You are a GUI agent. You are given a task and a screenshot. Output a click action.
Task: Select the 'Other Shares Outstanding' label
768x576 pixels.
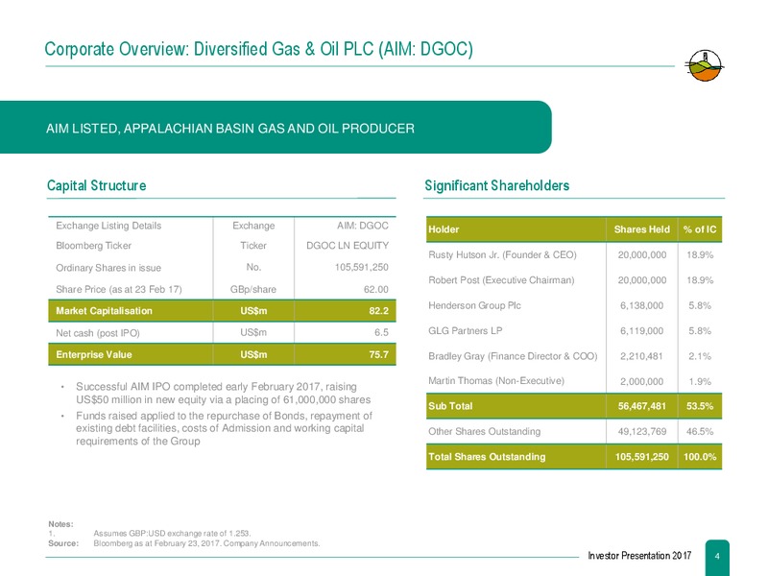(x=485, y=431)
